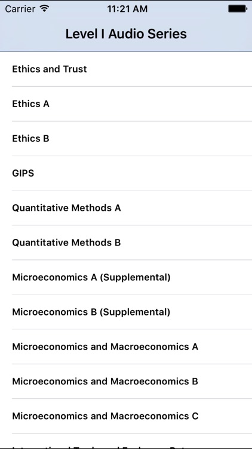The width and height of the screenshot is (252, 449).
Task: Click blank area beside Ethics A row
Action: 150,104
